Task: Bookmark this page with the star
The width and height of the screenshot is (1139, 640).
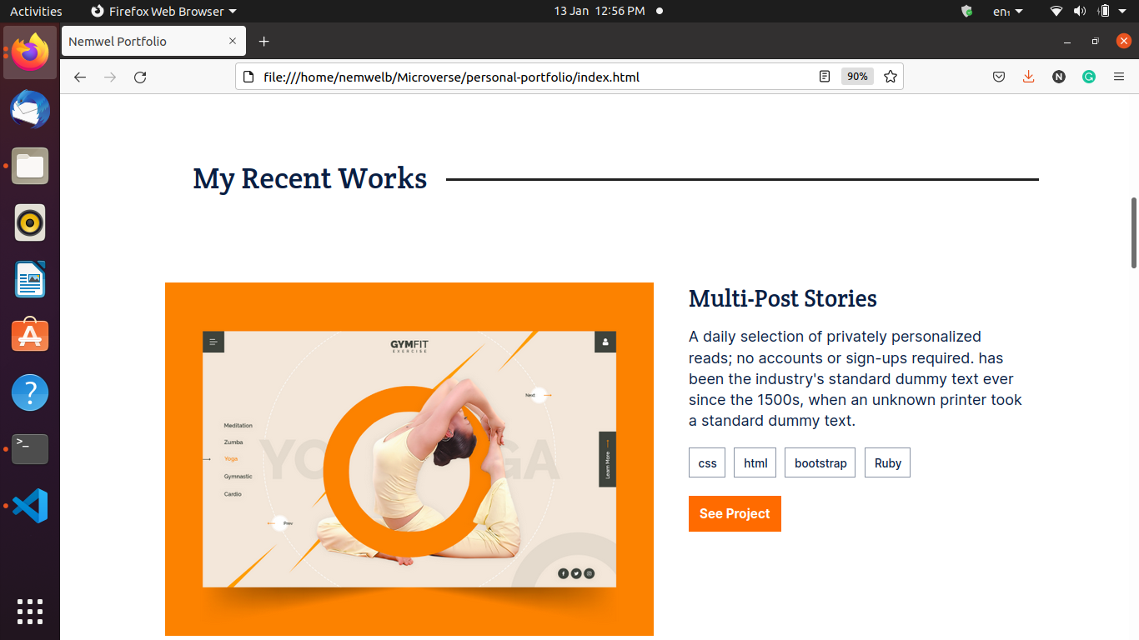Action: coord(891,77)
